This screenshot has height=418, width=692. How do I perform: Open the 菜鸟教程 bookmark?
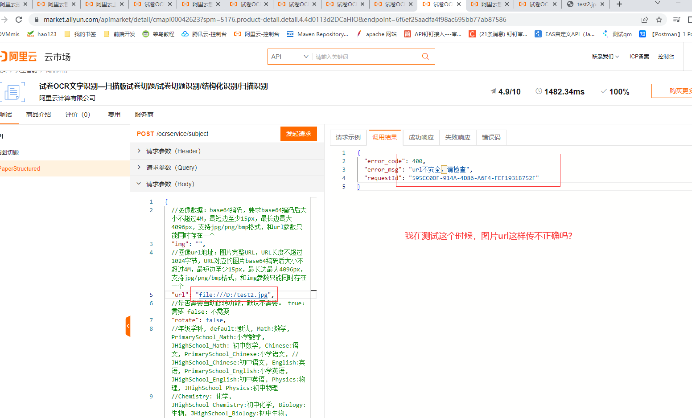(x=158, y=34)
